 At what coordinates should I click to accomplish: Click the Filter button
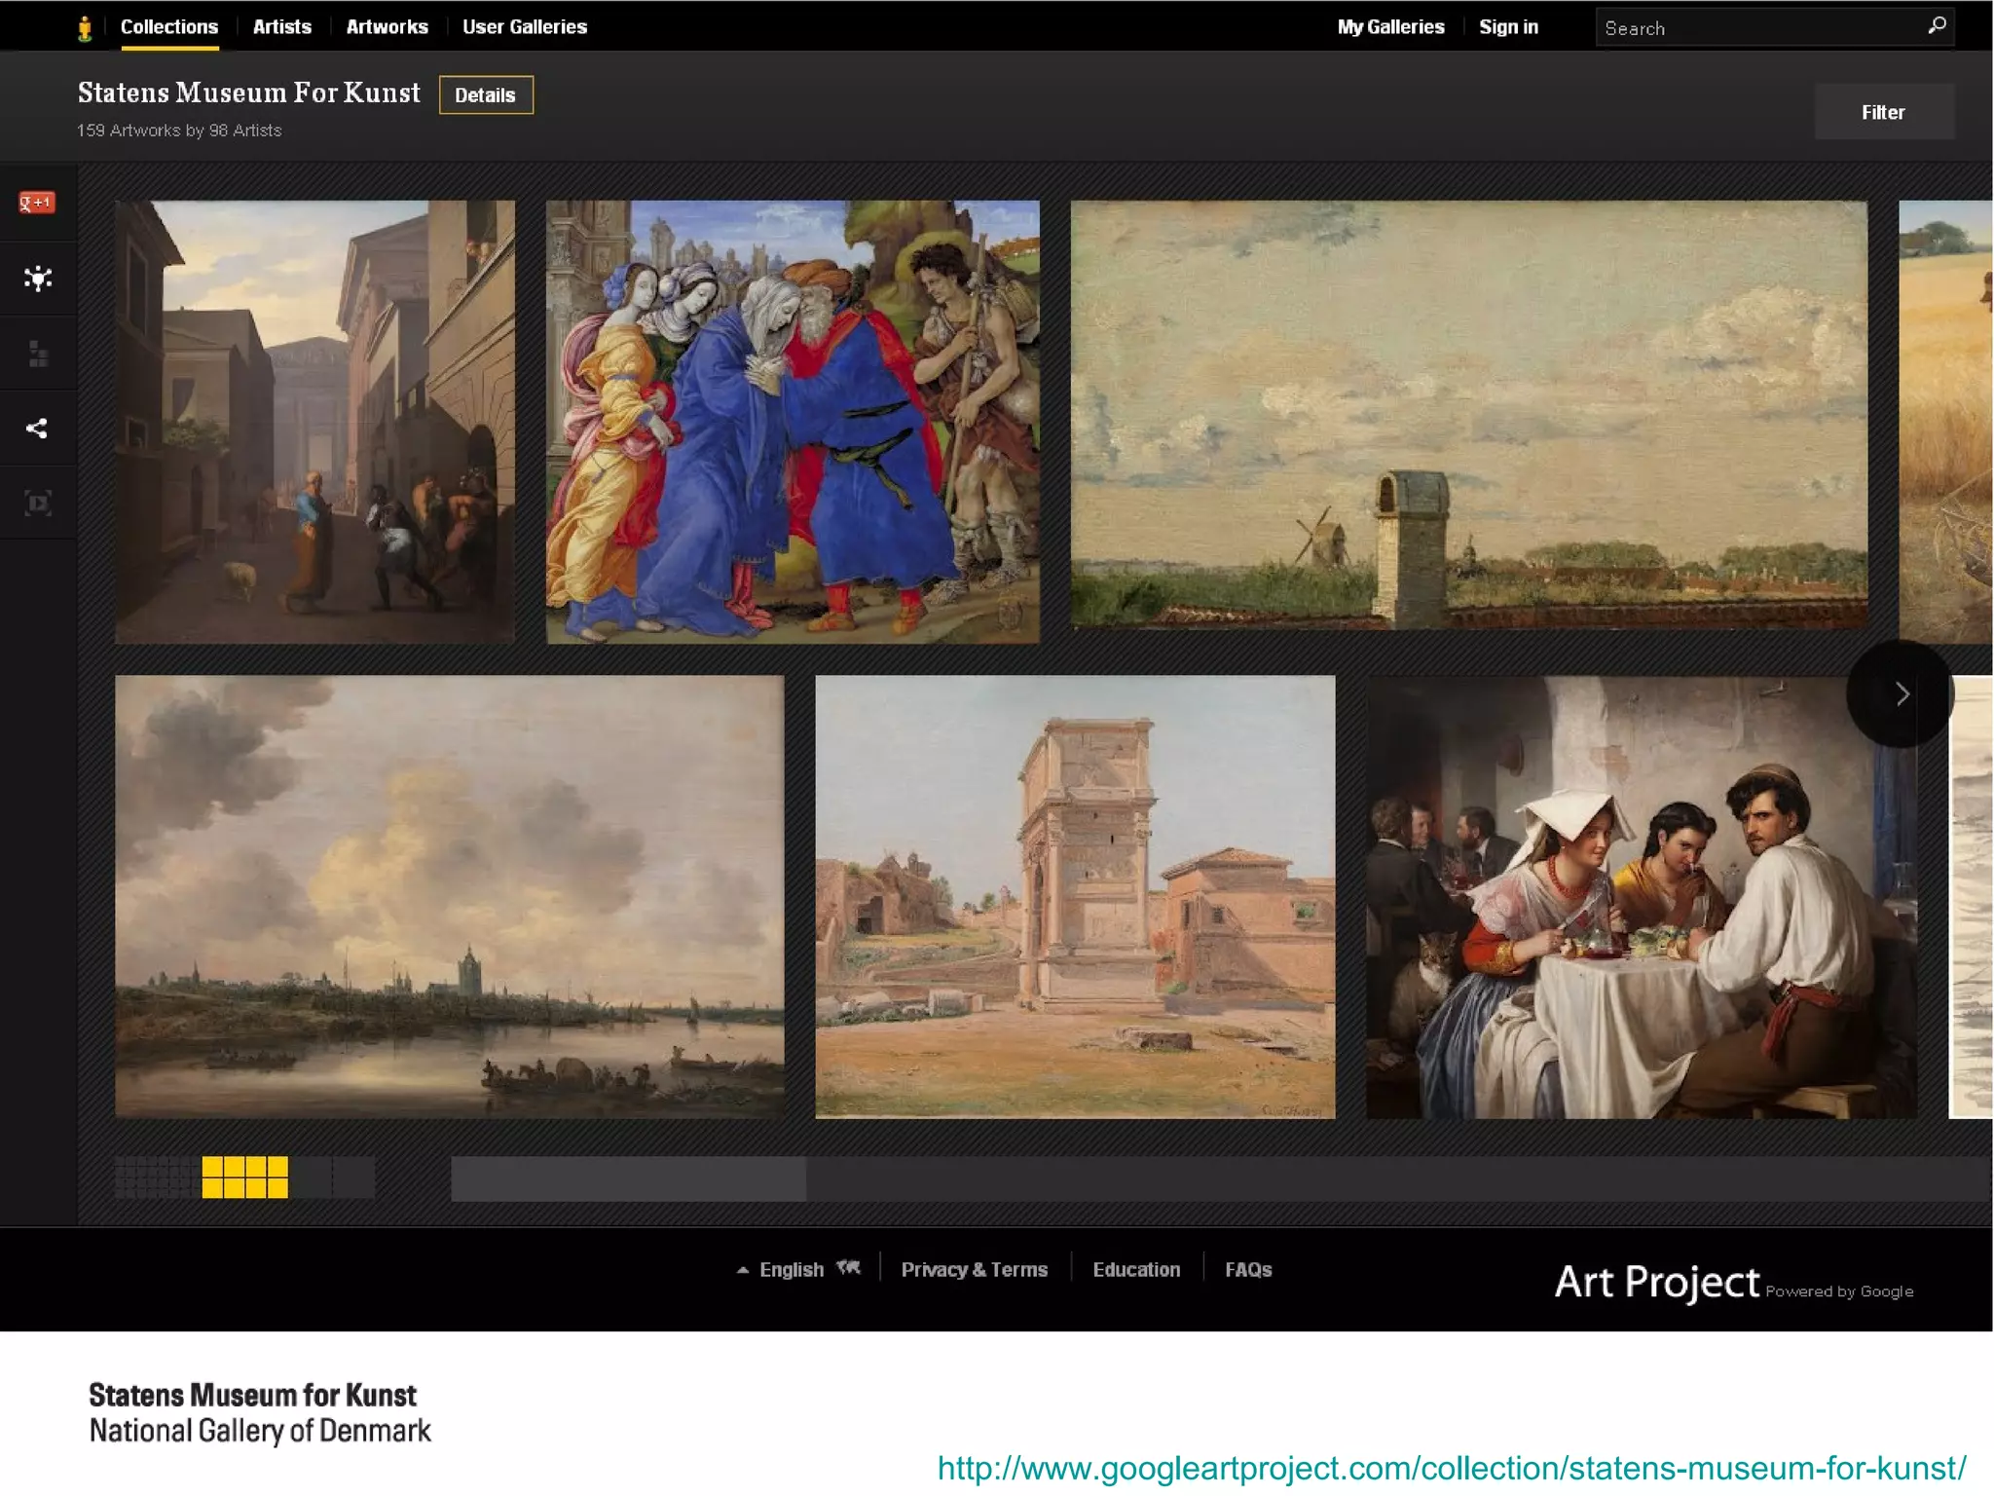coord(1883,111)
